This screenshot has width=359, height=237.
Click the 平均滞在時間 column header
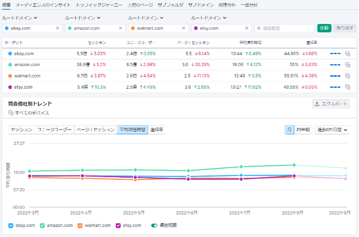250,43
